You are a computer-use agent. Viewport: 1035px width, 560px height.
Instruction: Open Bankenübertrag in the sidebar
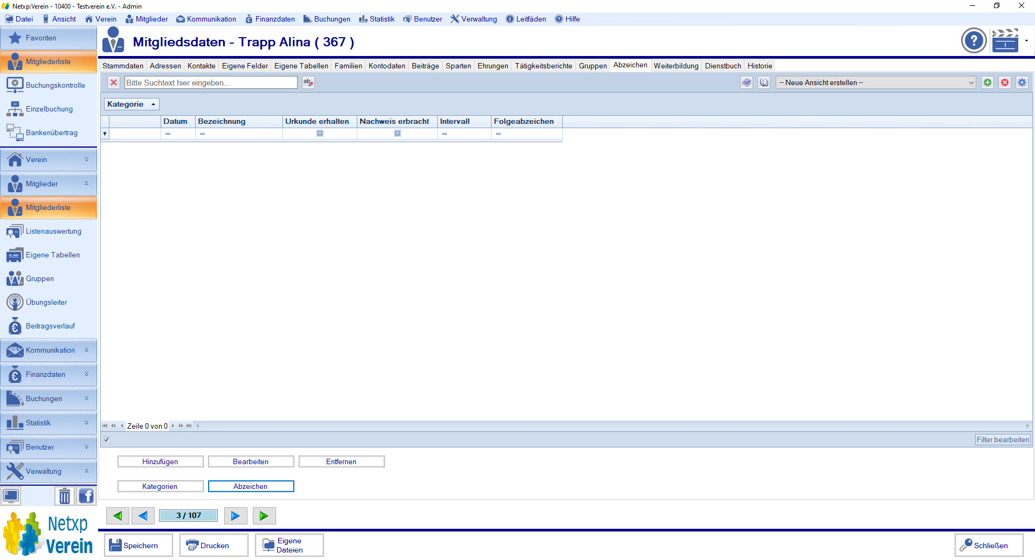coord(49,132)
